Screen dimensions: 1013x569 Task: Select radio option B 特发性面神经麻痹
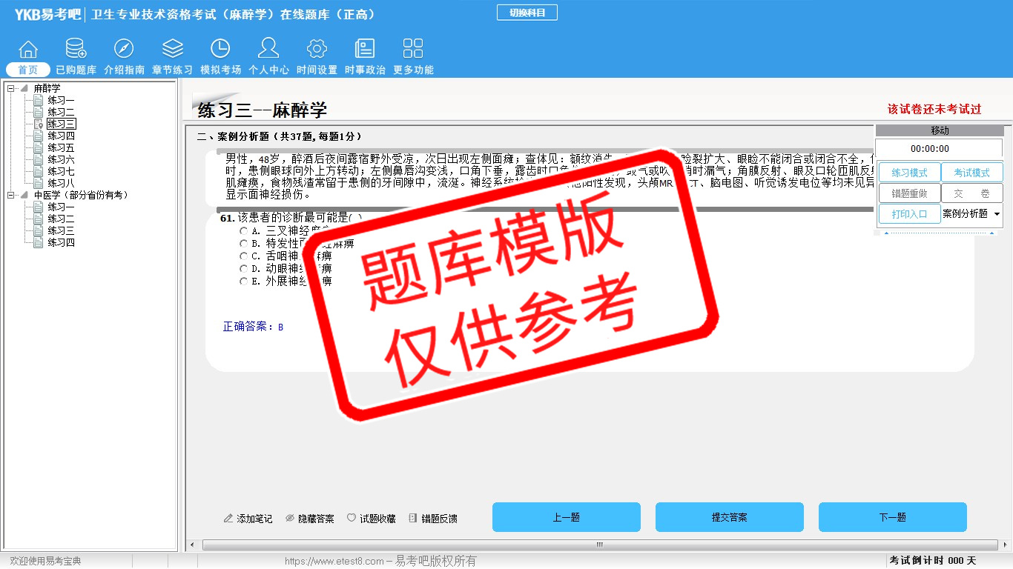click(x=243, y=244)
